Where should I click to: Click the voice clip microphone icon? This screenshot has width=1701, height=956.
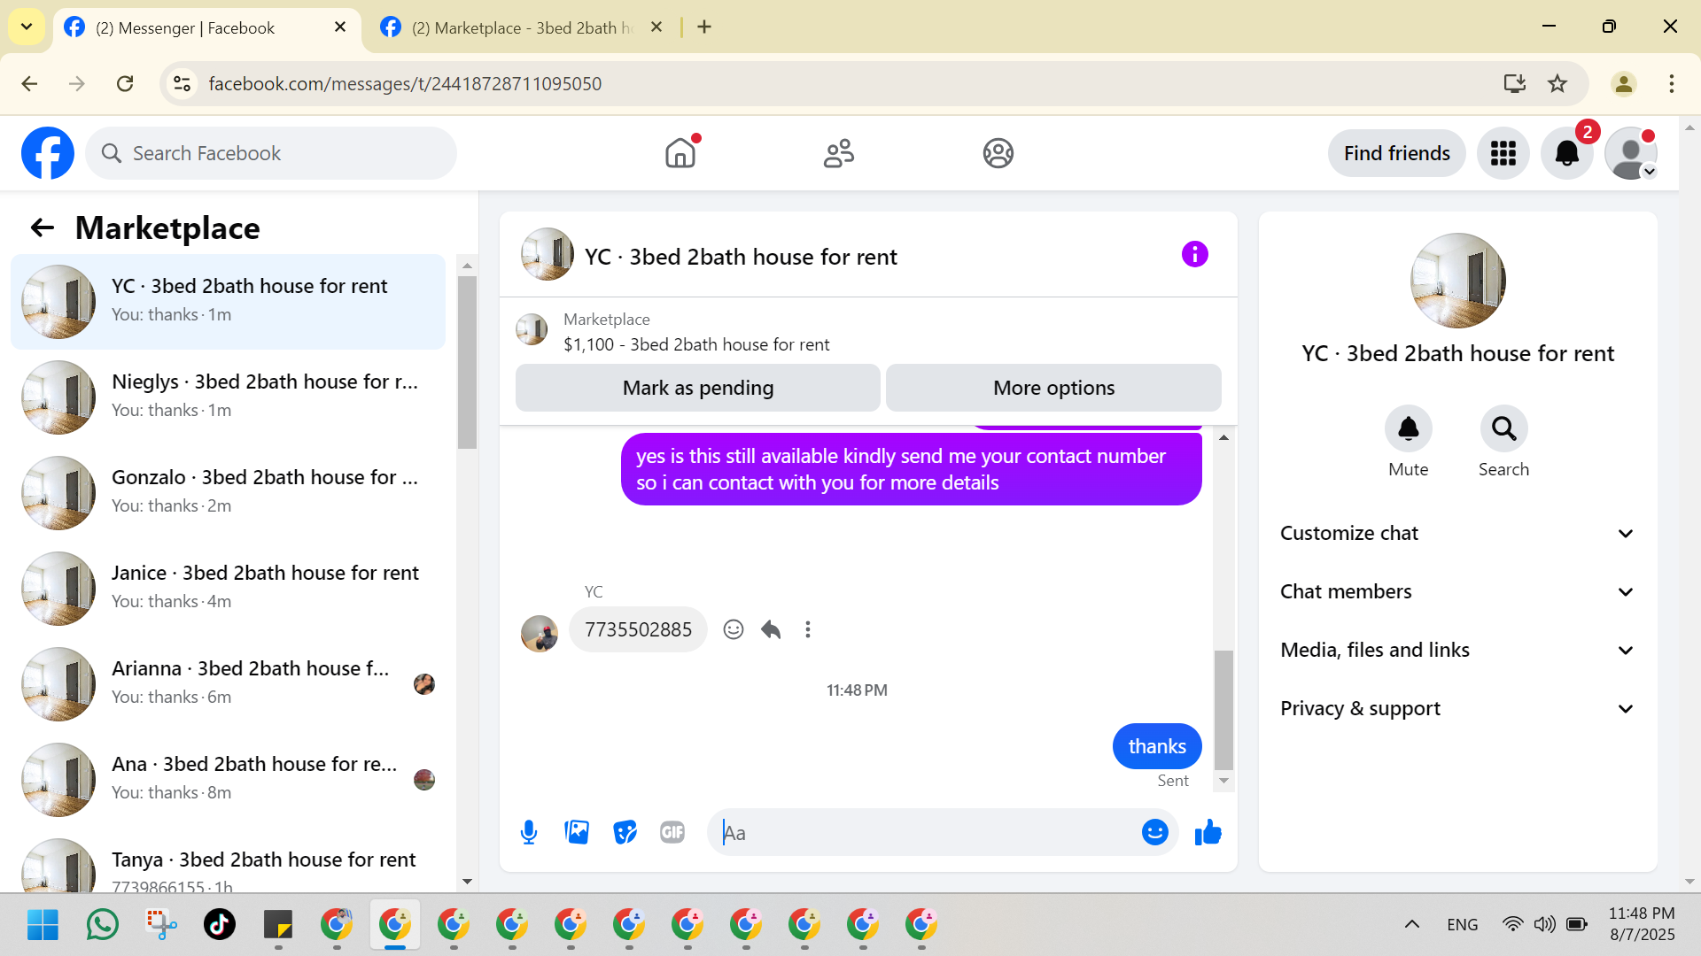point(529,832)
